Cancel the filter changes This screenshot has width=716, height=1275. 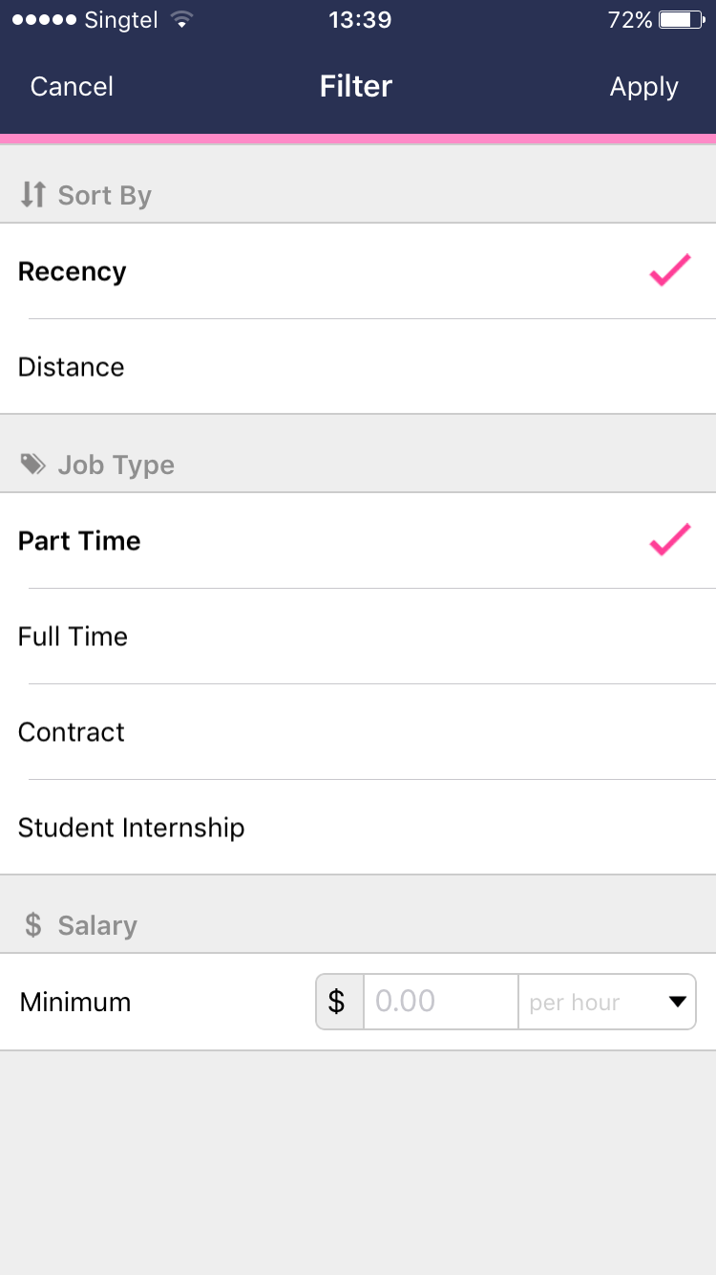pyautogui.click(x=72, y=87)
